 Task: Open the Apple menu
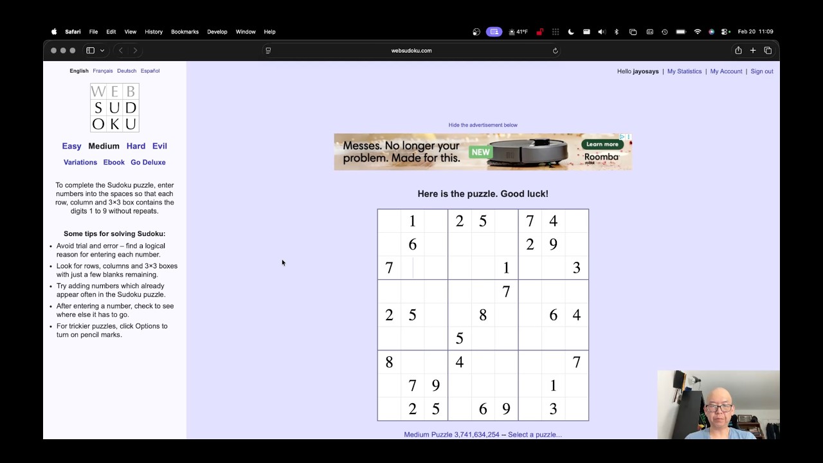(54, 32)
